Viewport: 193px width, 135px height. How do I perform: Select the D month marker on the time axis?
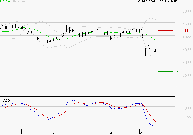(23, 133)
